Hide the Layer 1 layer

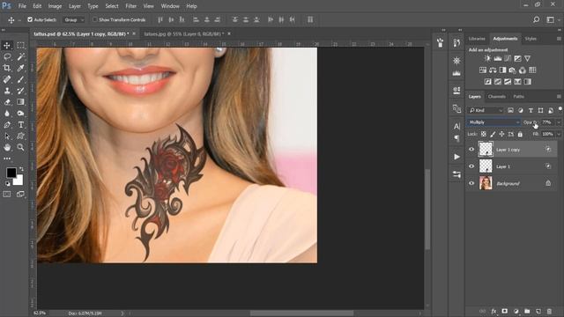click(x=471, y=166)
